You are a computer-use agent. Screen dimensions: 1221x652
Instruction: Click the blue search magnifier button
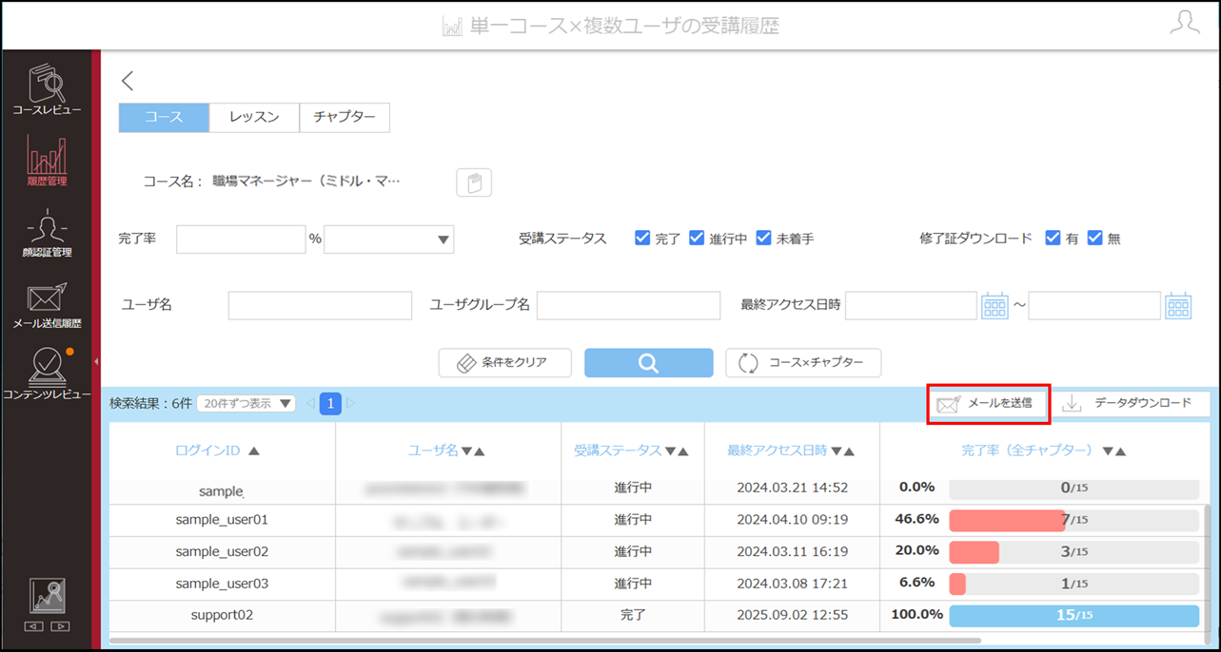tap(648, 363)
